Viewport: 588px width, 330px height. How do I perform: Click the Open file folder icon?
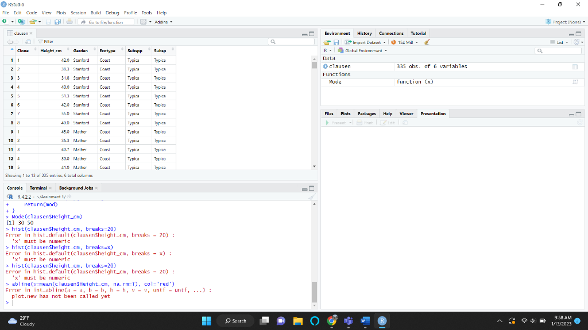click(x=33, y=22)
